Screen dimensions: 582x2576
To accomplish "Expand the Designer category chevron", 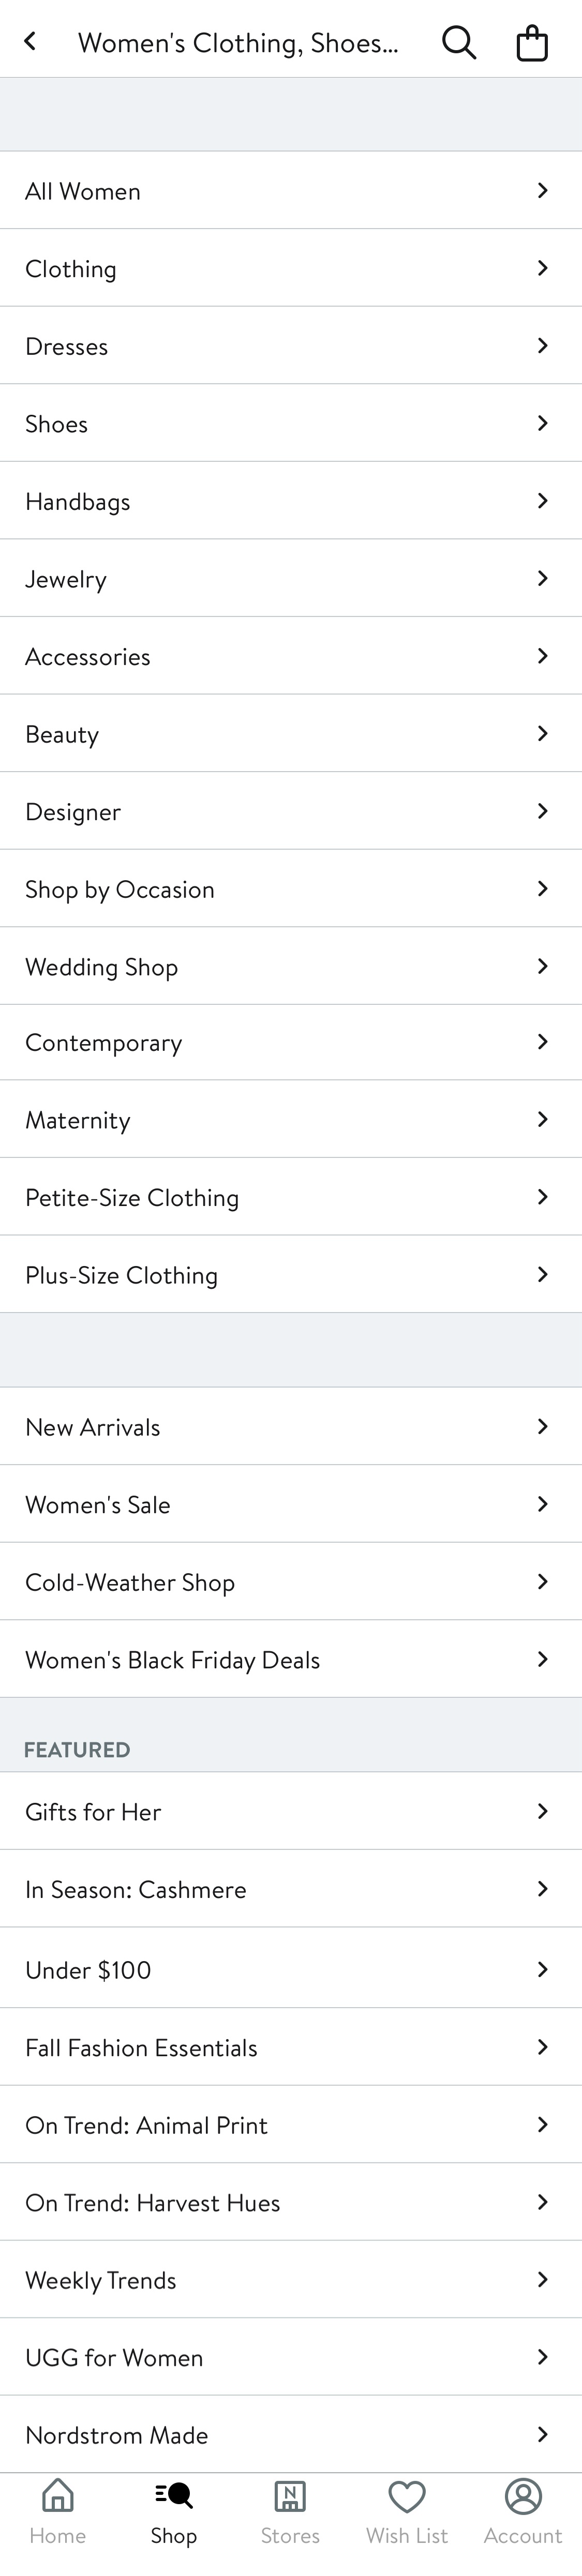I will (543, 811).
